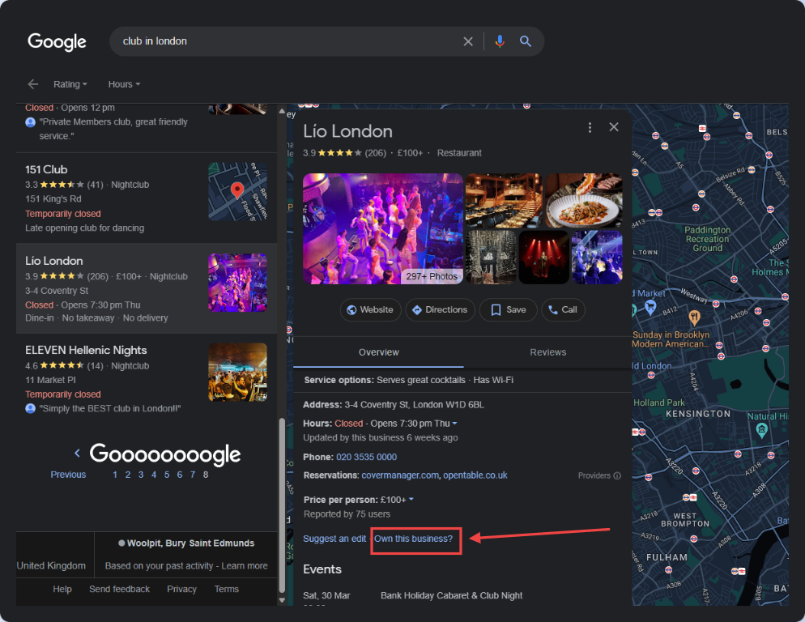Switch to the Reviews tab

(547, 352)
